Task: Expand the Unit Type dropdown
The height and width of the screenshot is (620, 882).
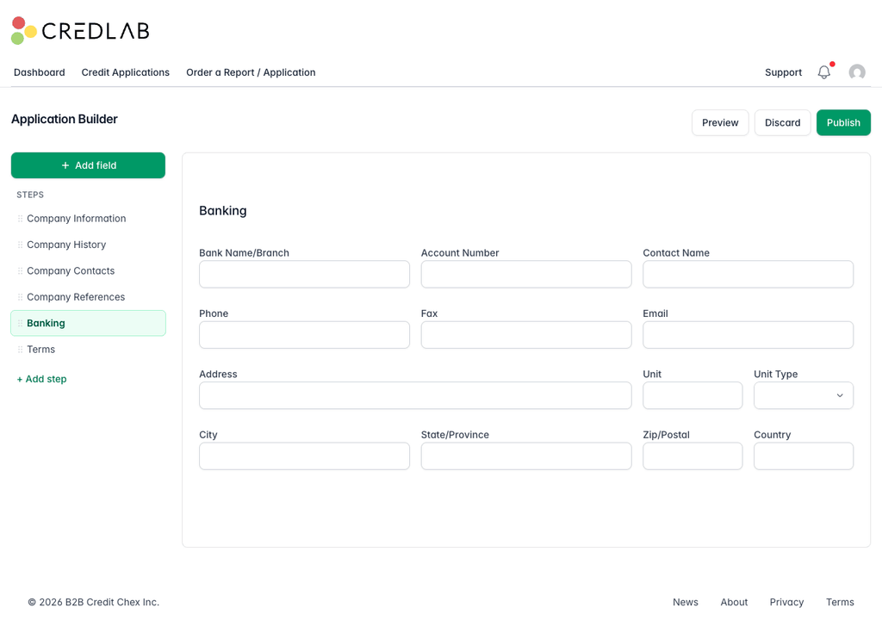Action: click(804, 395)
